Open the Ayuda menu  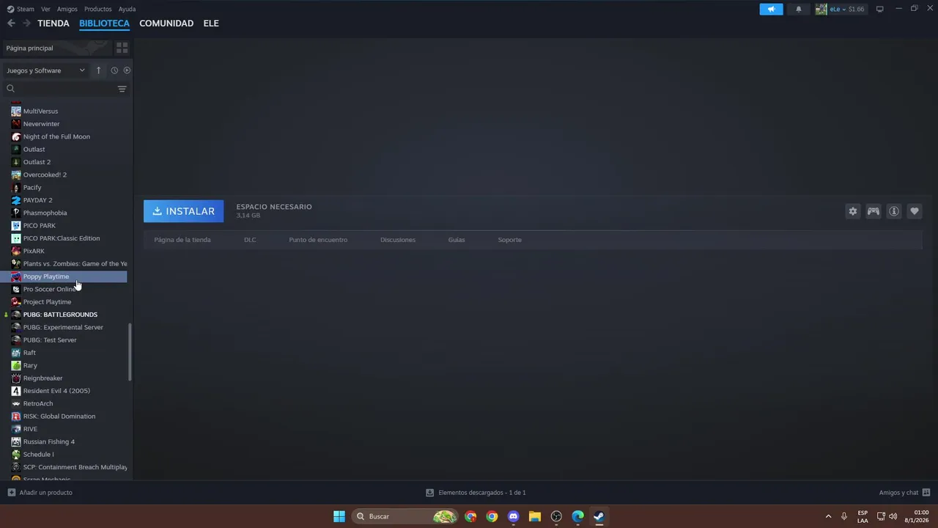click(x=127, y=9)
